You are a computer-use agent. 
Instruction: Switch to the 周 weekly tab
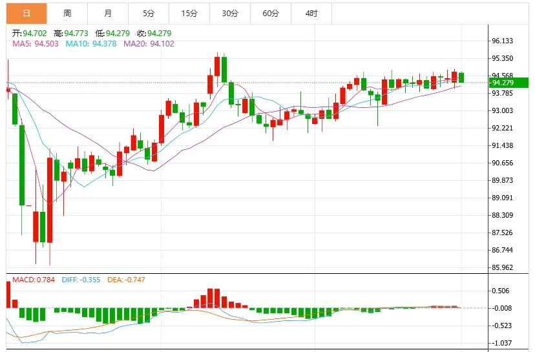coord(67,14)
